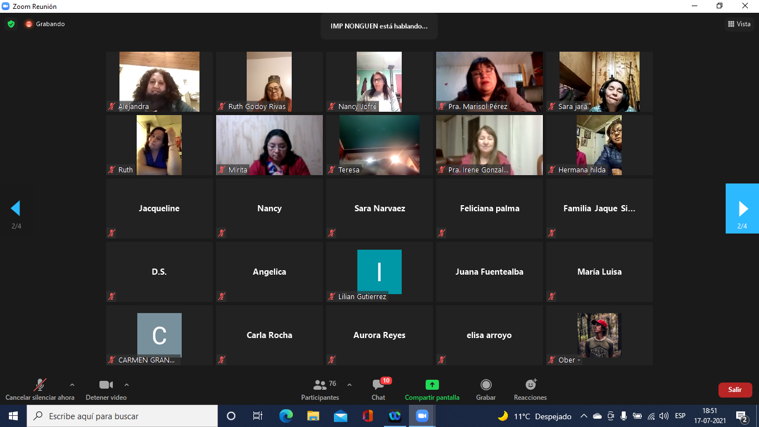Open the Mail app from taskbar

(x=341, y=416)
